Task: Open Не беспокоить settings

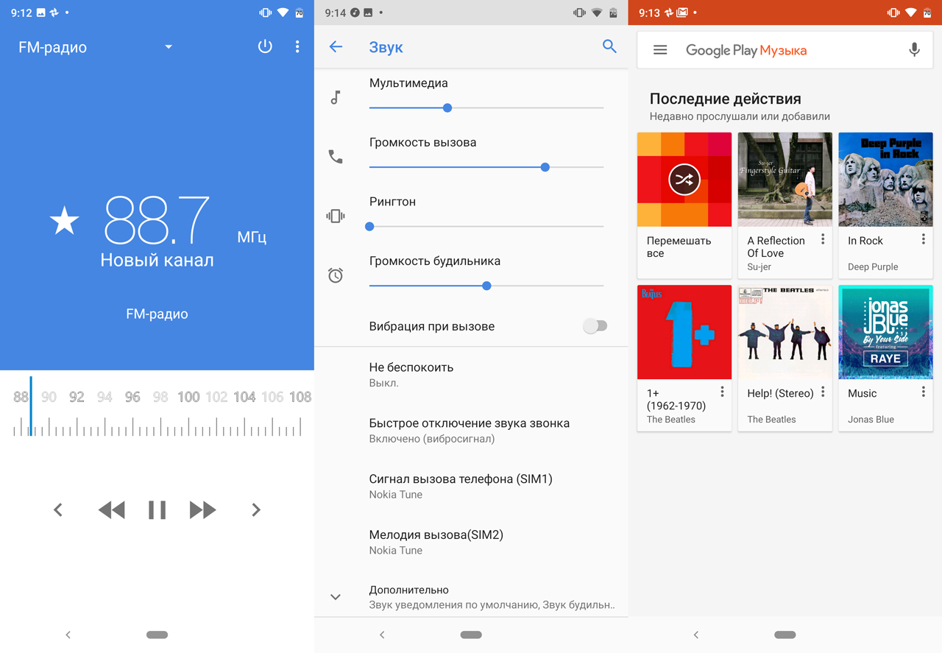Action: click(x=471, y=374)
